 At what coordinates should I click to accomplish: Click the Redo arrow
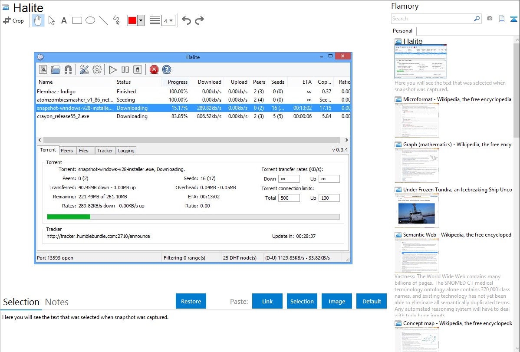tap(200, 20)
